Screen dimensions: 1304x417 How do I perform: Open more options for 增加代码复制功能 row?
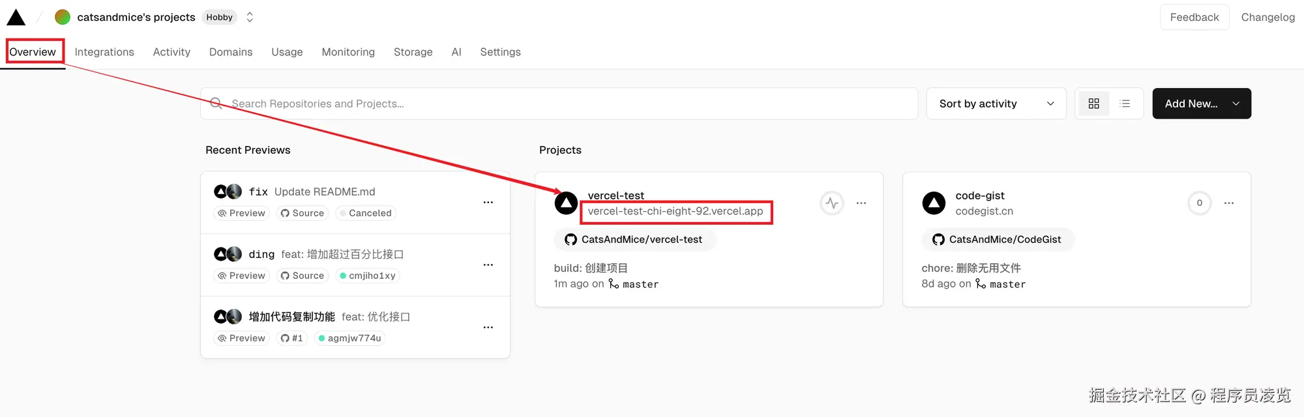coord(488,328)
